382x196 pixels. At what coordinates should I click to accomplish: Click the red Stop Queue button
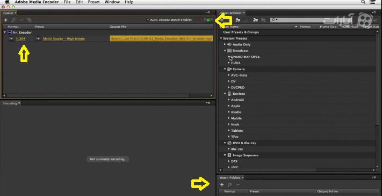click(198, 20)
